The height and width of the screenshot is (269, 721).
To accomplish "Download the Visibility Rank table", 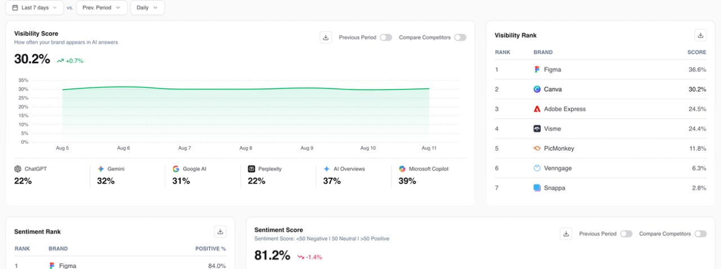I will click(701, 35).
